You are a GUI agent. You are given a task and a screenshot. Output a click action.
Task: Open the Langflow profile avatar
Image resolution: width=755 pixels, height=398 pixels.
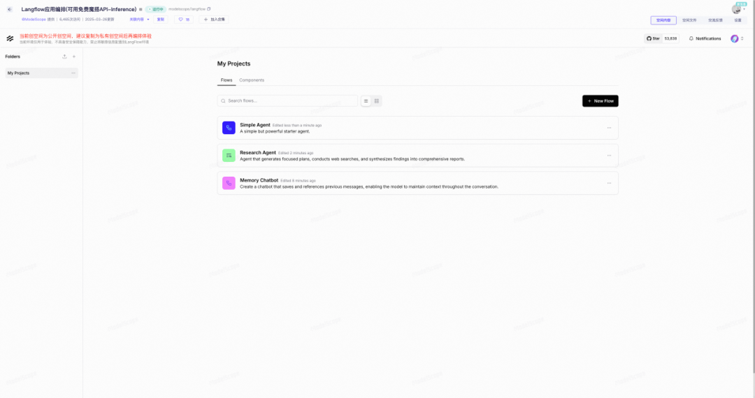point(734,38)
